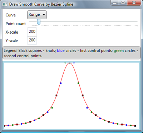Focus the Y-scale input field
Screen dimensions: 143x133
(x=32, y=40)
